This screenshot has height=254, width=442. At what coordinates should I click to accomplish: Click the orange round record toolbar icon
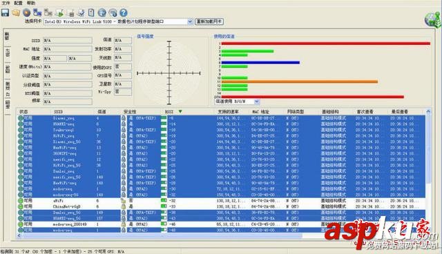tap(26, 12)
